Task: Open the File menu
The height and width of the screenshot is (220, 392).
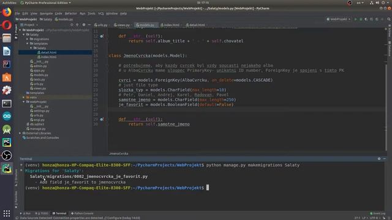Action: click(17, 13)
